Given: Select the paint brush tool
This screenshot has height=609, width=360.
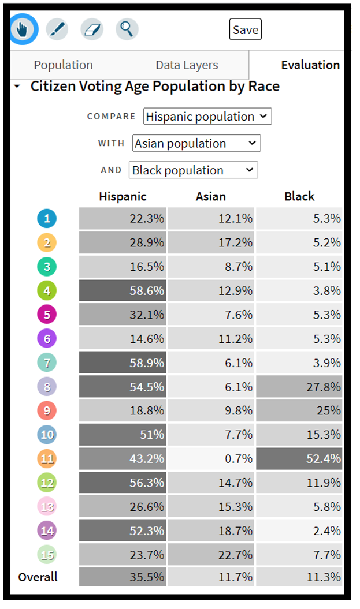Looking at the screenshot, I should (x=57, y=29).
